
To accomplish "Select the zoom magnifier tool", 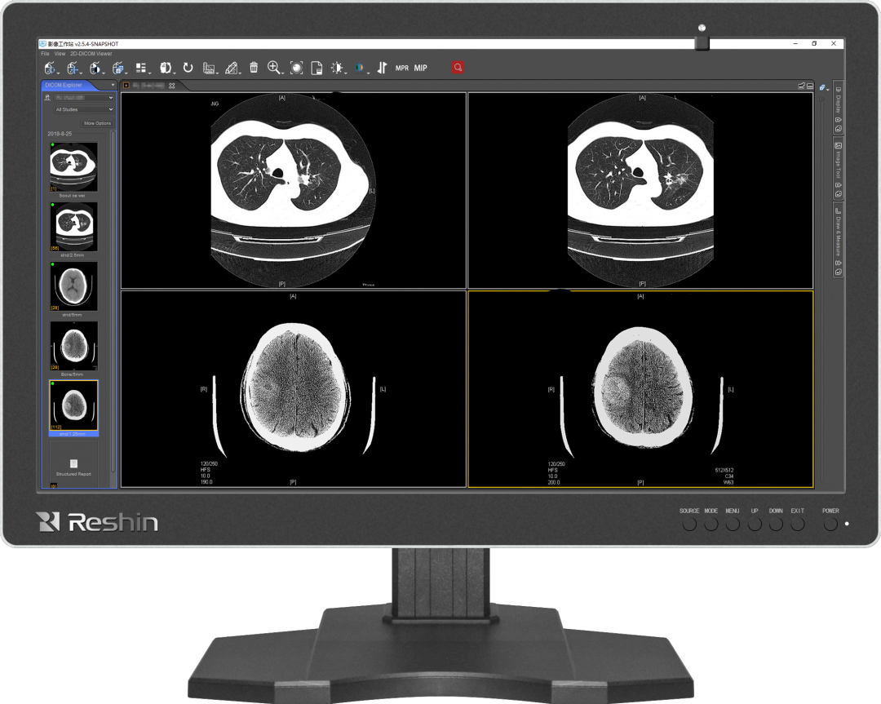I will (x=273, y=68).
